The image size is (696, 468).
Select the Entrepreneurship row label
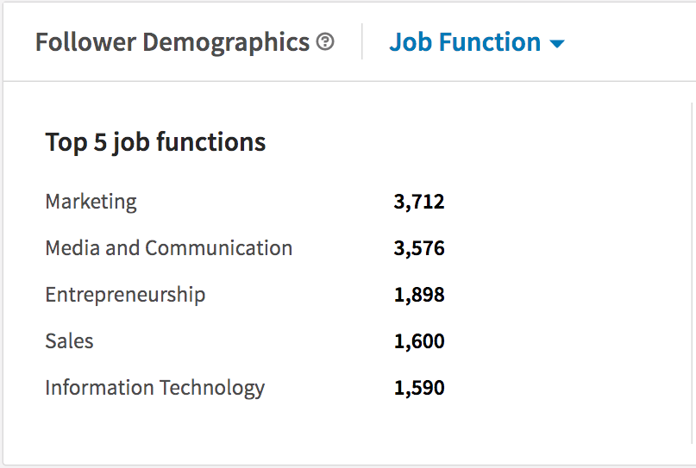[x=125, y=295]
